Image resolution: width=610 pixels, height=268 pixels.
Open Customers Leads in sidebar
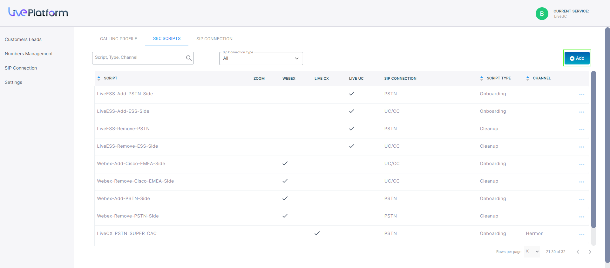[23, 39]
